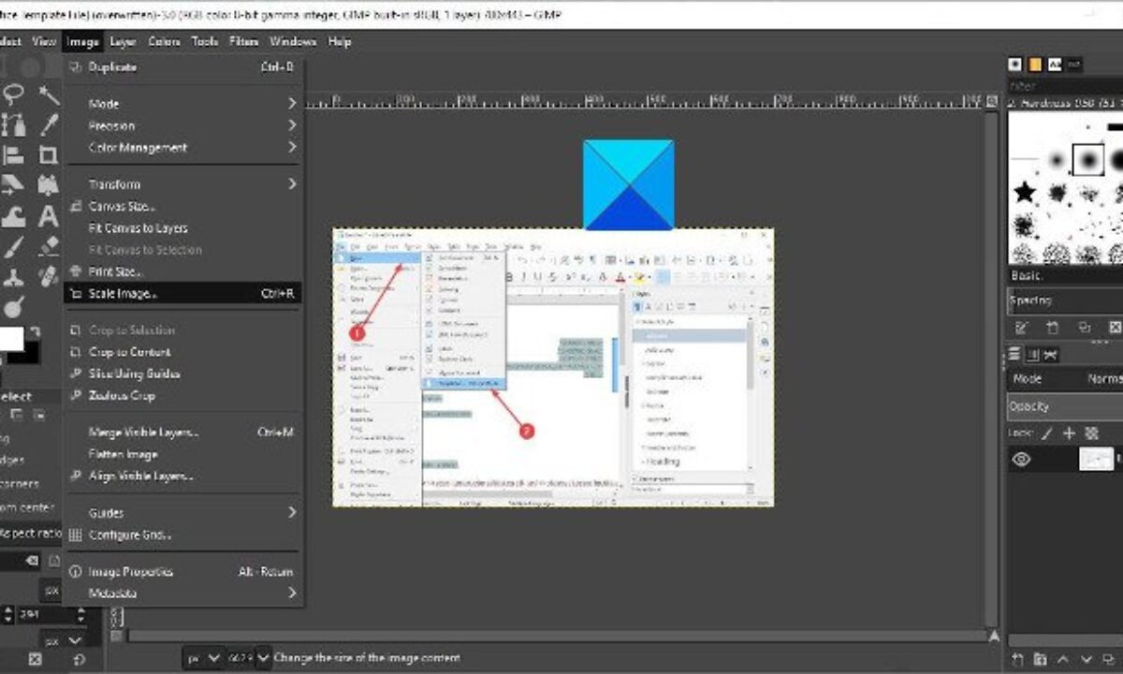Expand the Precision submenu

[183, 125]
